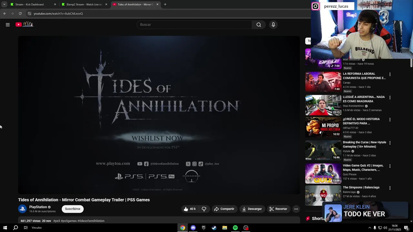This screenshot has height=232, width=413.
Task: Open the Windows Start menu
Action: 5,228
